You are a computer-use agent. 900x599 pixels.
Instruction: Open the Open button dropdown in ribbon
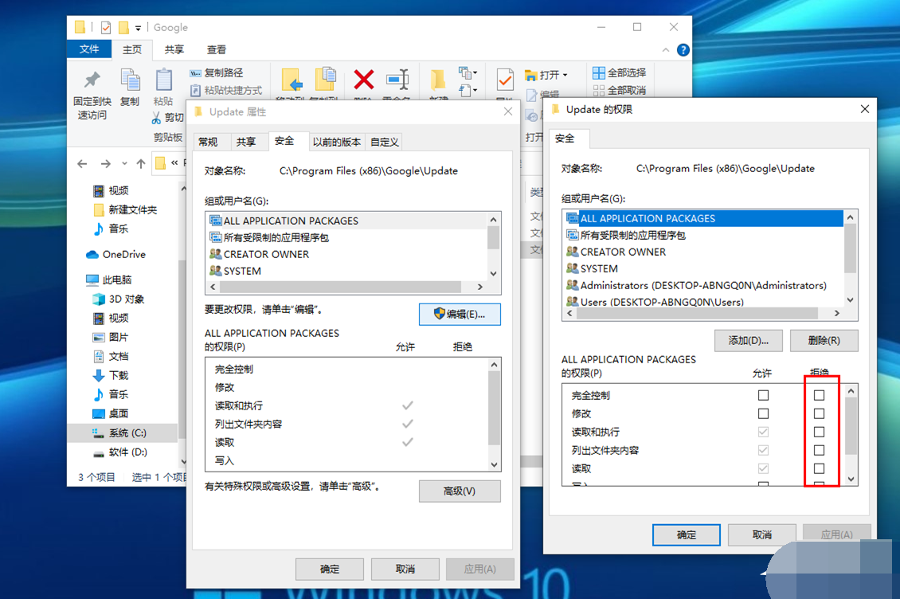pyautogui.click(x=565, y=75)
